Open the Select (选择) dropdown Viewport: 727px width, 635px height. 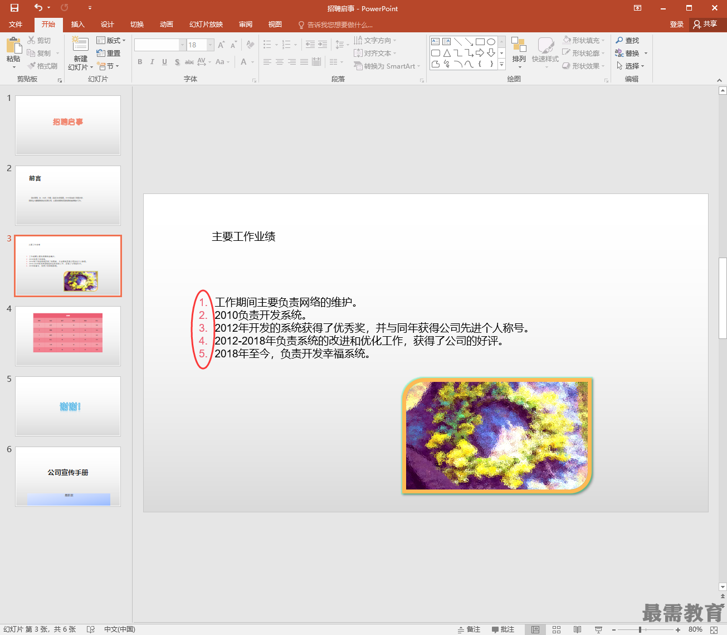pos(631,66)
